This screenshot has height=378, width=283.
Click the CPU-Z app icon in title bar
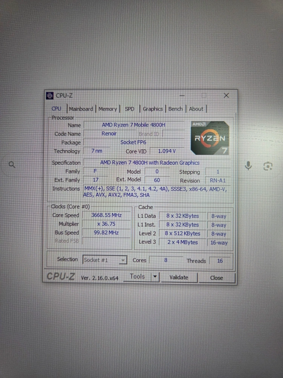[50, 96]
